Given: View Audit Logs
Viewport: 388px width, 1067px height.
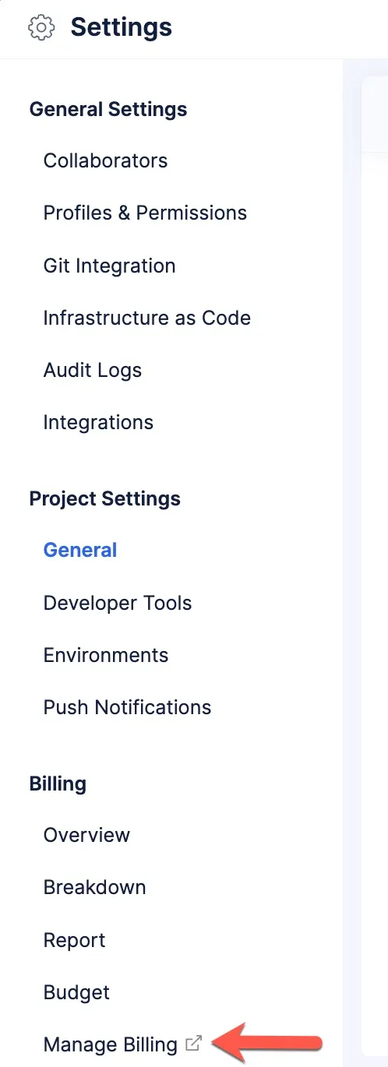Looking at the screenshot, I should pos(93,370).
